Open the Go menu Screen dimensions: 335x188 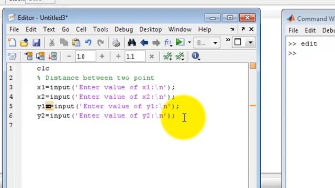click(65, 29)
